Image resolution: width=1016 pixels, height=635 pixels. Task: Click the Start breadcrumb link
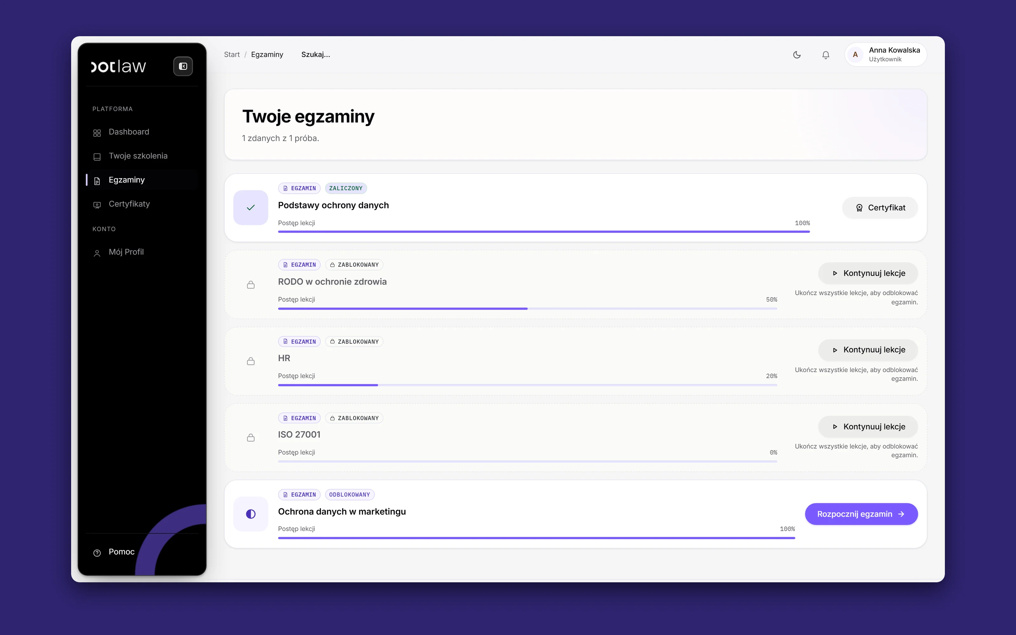point(232,55)
